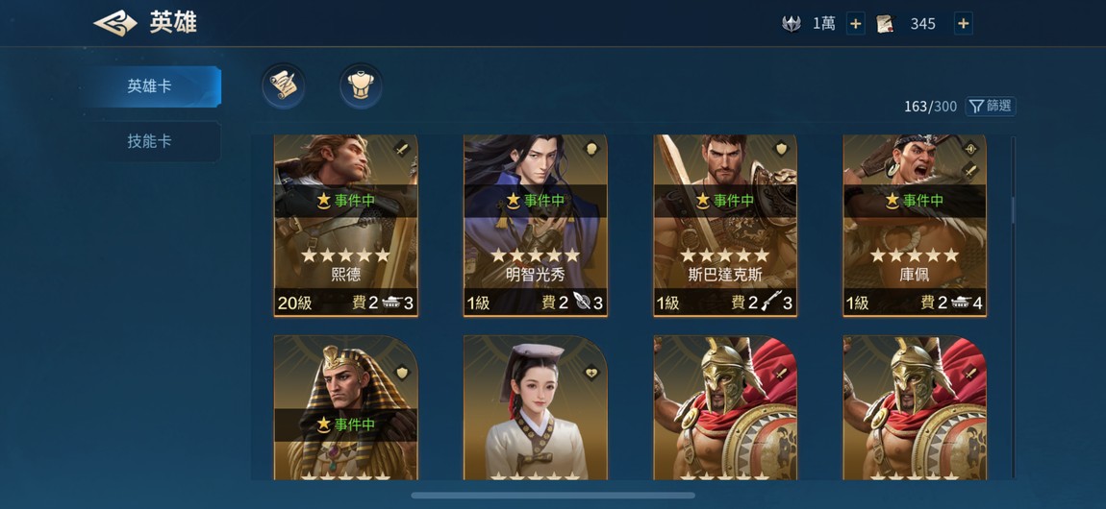Open the 篩選 filter options

[991, 107]
